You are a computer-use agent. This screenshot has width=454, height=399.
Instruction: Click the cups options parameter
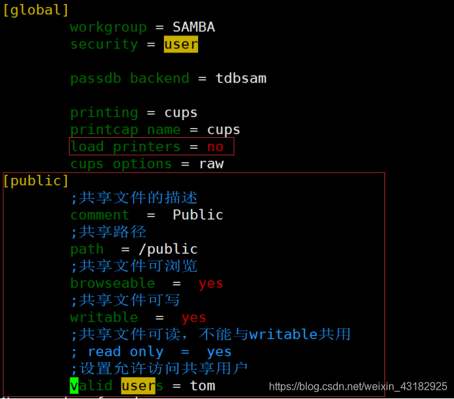(121, 164)
